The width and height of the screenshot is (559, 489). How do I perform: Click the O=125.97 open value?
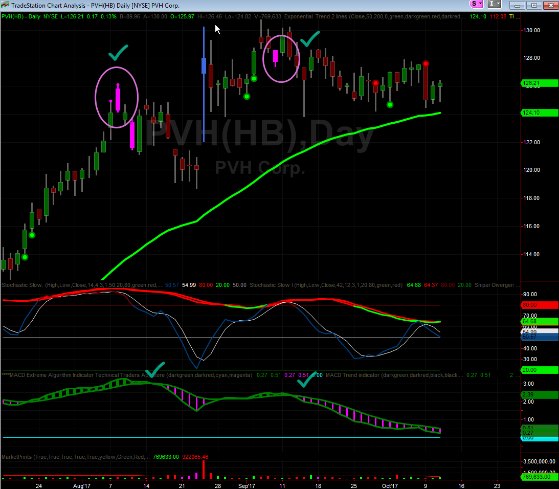pos(182,16)
